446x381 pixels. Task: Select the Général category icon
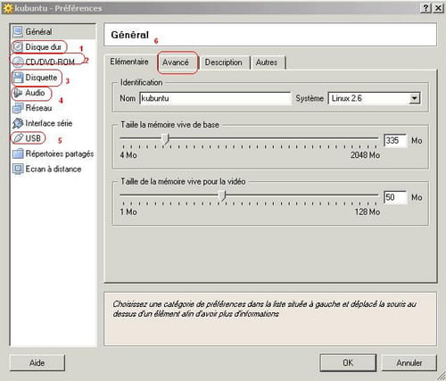(x=18, y=31)
